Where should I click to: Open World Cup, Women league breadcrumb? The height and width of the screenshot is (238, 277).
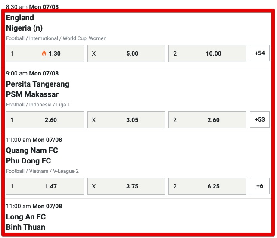(84, 38)
